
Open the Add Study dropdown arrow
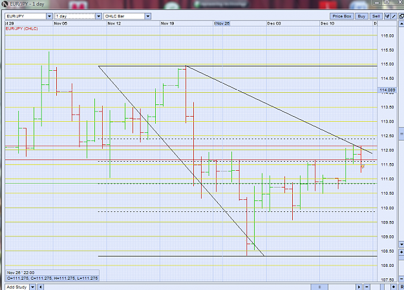(x=33, y=287)
